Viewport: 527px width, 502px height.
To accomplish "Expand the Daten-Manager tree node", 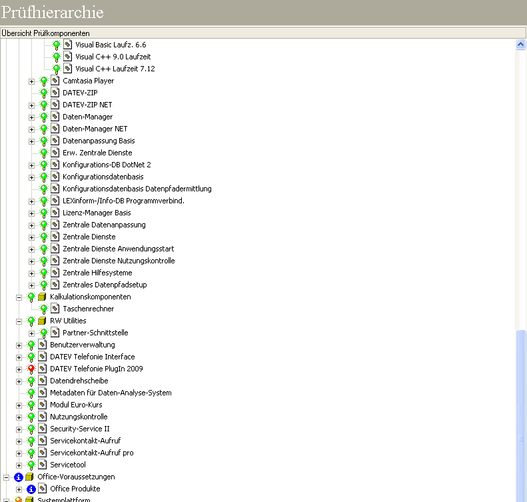I will click(31, 117).
